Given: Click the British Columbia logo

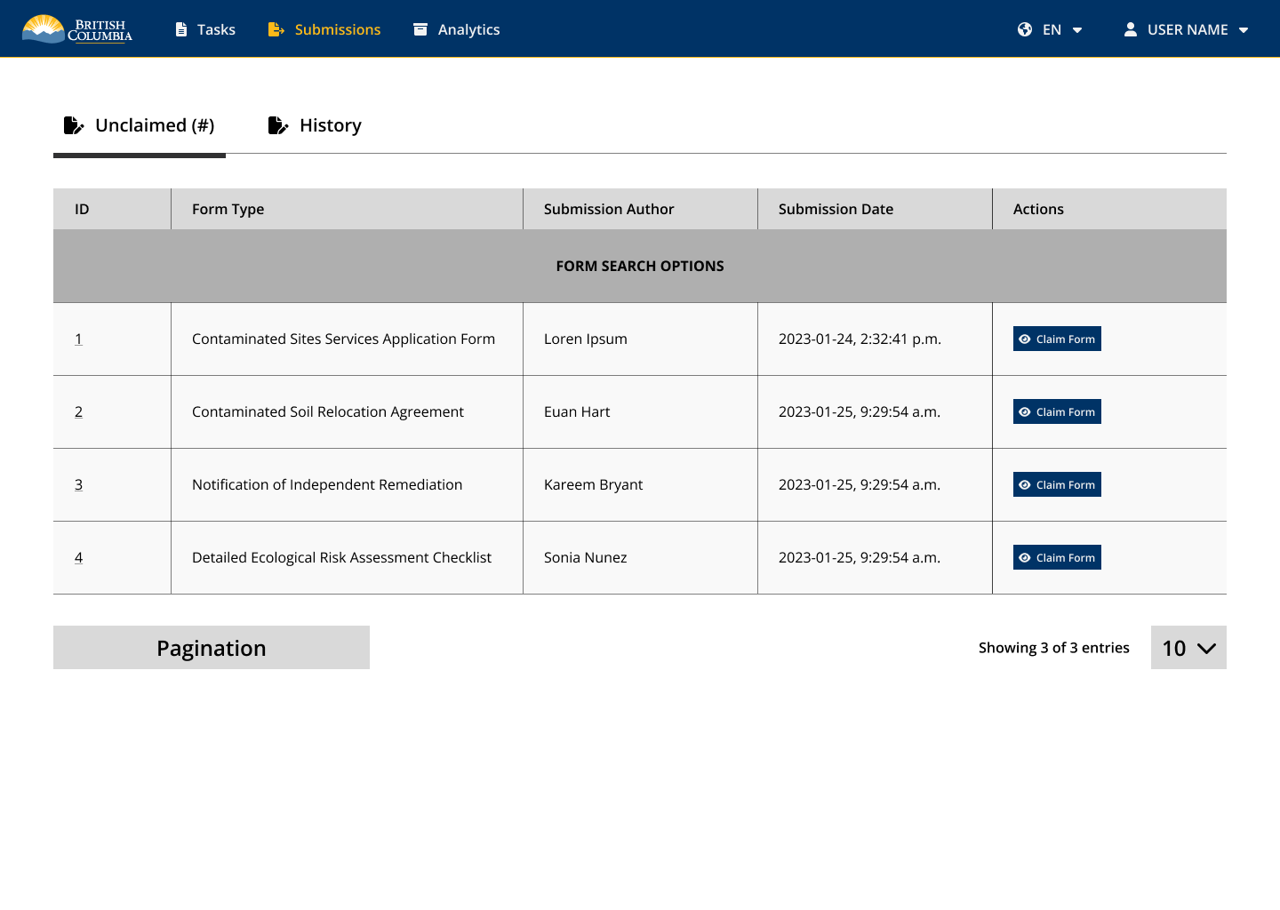Looking at the screenshot, I should (77, 29).
